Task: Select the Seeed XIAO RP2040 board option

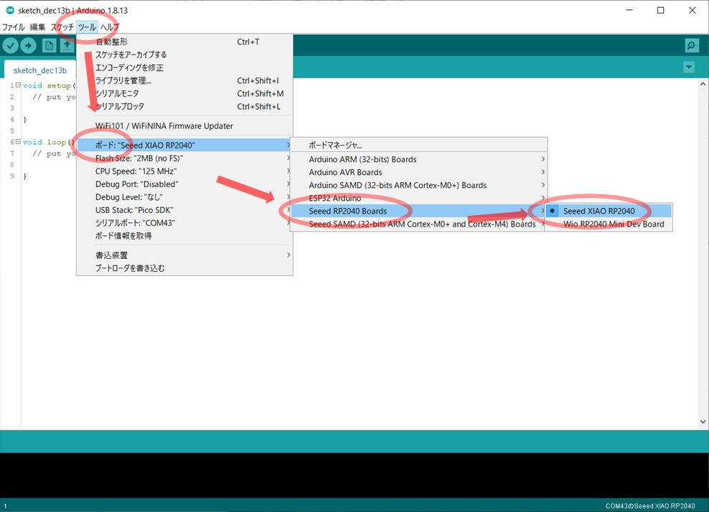Action: point(609,211)
